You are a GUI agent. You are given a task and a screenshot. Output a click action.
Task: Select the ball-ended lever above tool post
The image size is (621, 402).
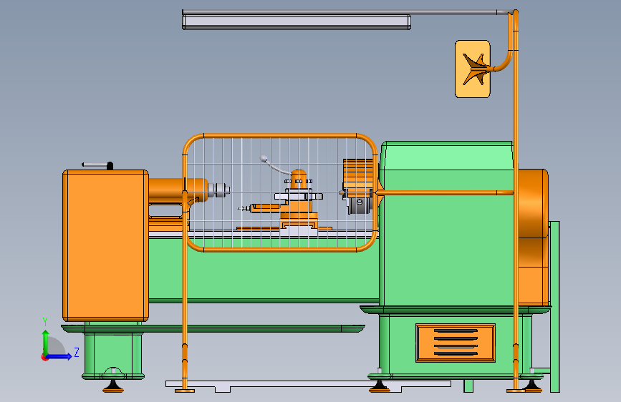point(274,165)
